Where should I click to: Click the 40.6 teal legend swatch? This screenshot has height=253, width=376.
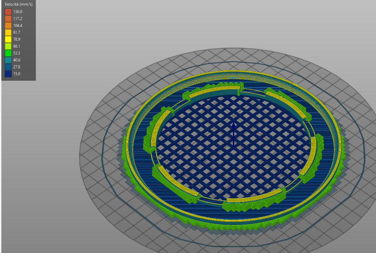8,60
